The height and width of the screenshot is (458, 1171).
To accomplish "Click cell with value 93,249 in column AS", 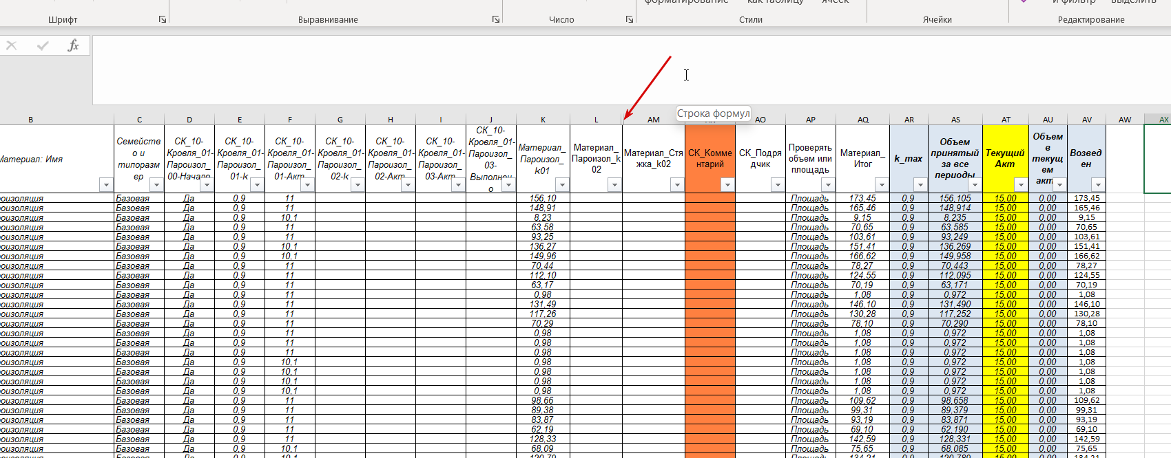I will [955, 237].
